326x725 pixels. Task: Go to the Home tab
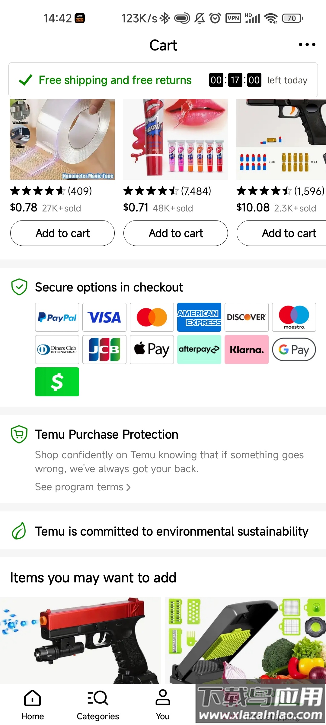(33, 704)
